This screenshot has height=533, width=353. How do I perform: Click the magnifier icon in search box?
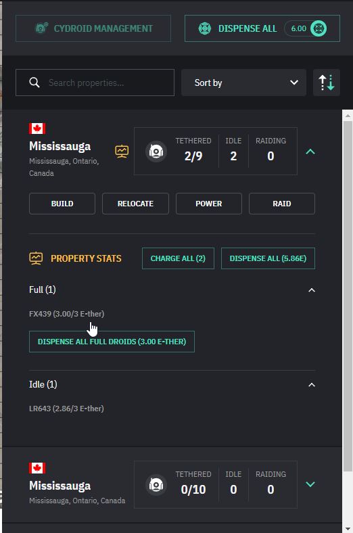pos(34,83)
